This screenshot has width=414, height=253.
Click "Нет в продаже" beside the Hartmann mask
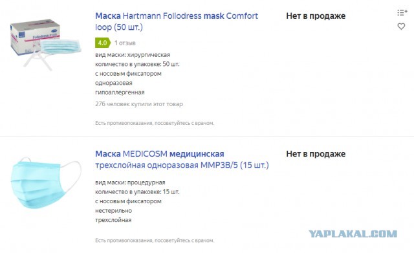click(x=316, y=16)
